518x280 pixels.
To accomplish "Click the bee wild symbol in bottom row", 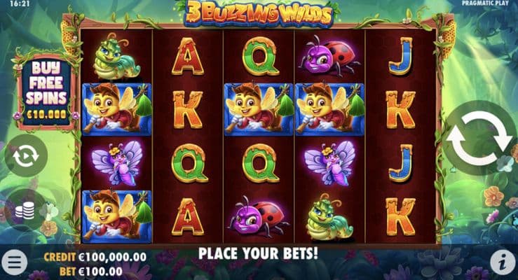I will 116,216.
